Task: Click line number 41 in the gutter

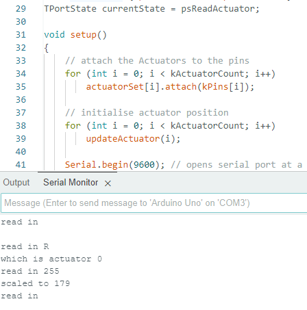Action: (x=21, y=165)
